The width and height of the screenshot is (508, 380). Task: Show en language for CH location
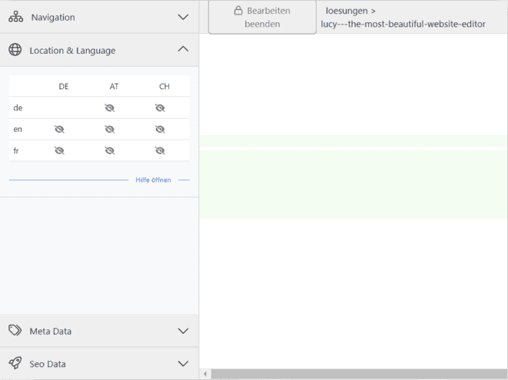click(160, 130)
